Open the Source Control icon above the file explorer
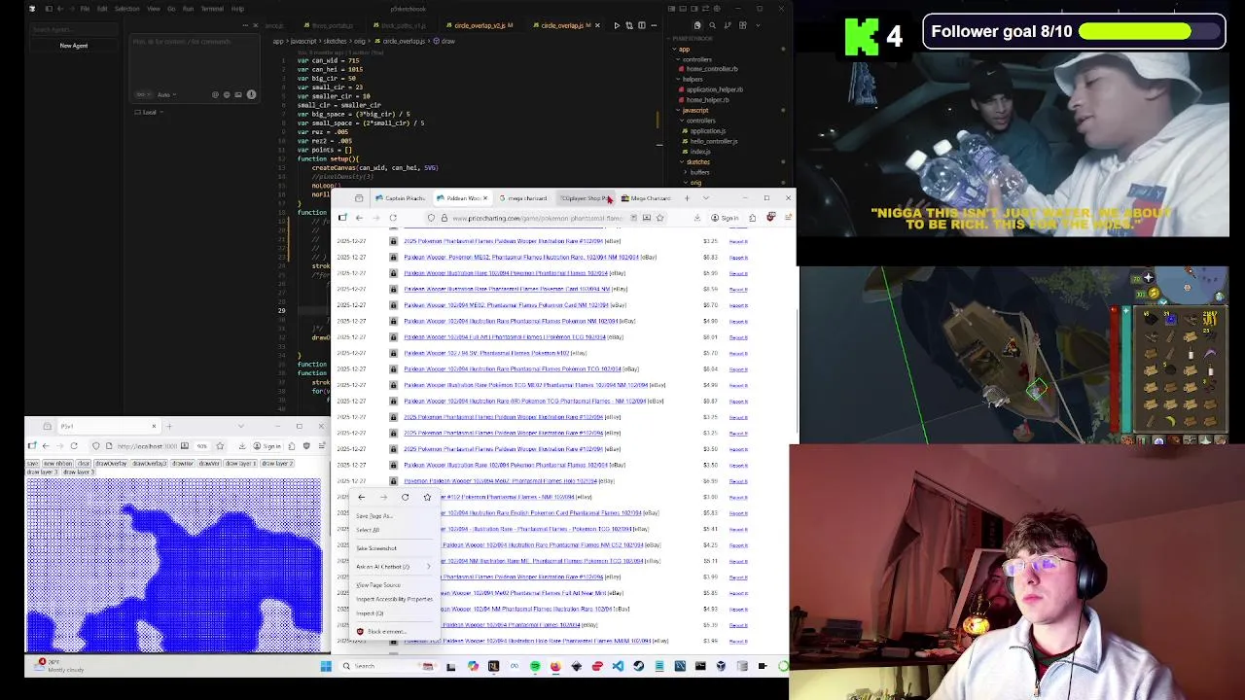Image resolution: width=1245 pixels, height=700 pixels. [728, 25]
